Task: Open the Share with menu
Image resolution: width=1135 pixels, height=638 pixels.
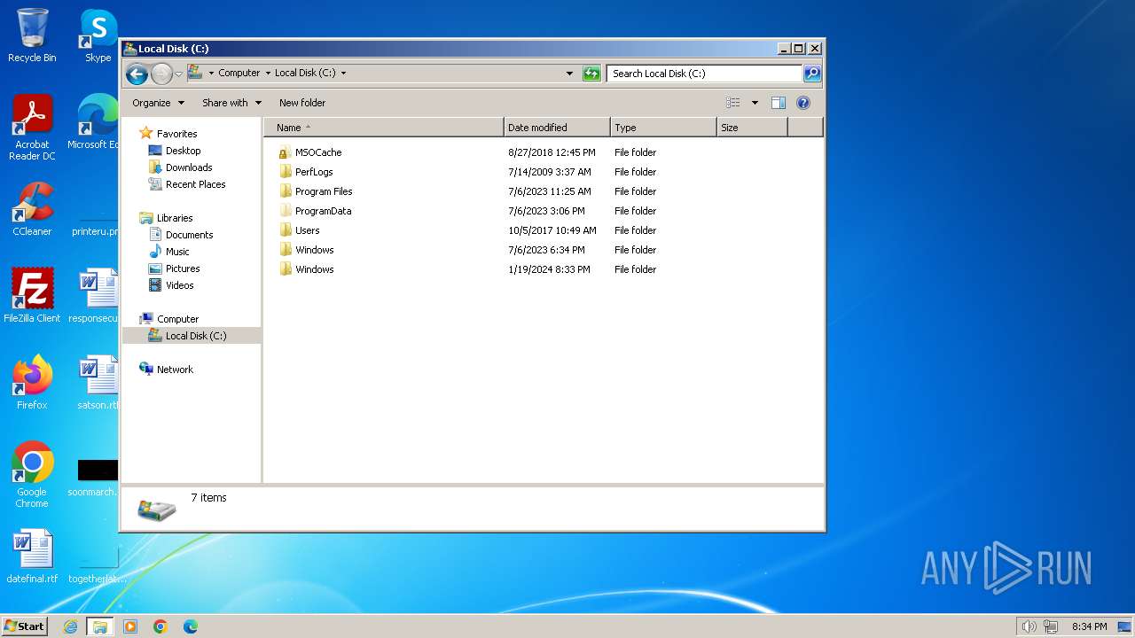Action: pos(231,103)
